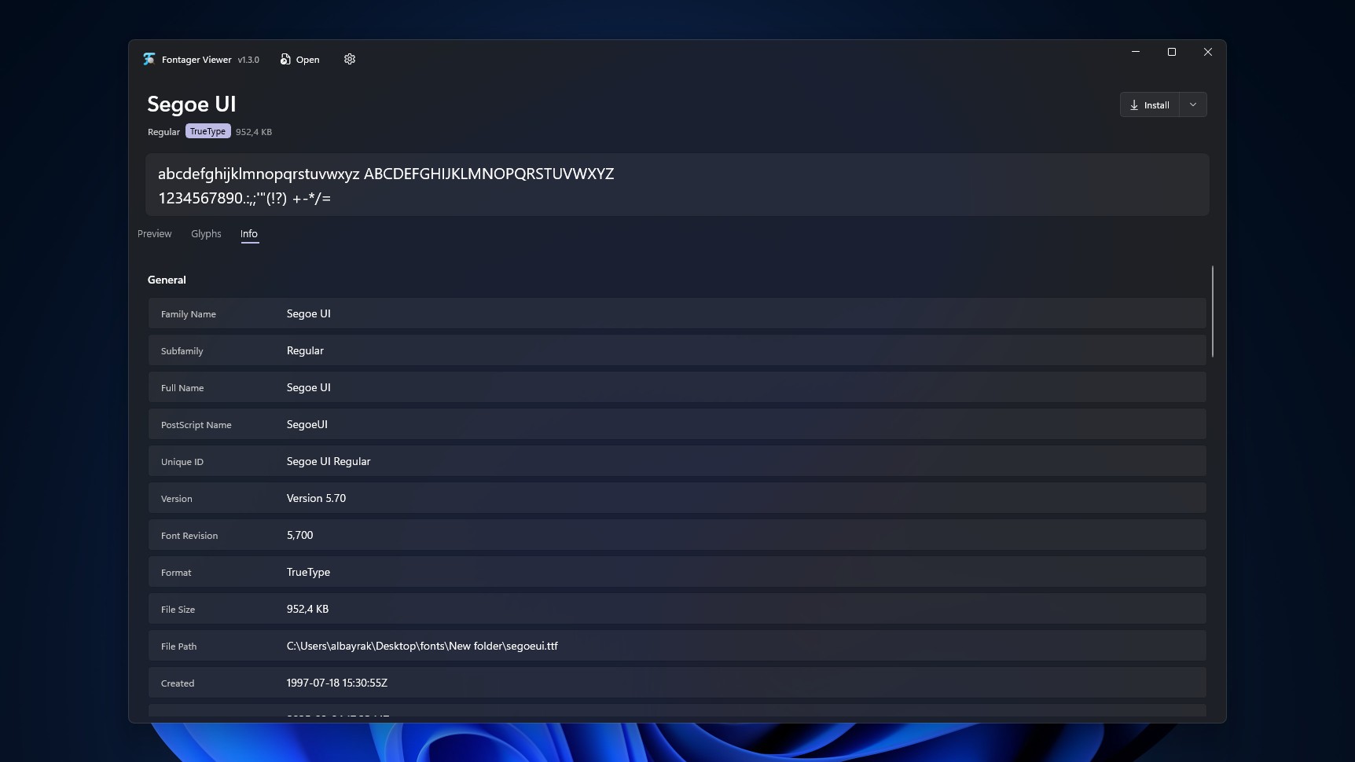This screenshot has height=762, width=1355.
Task: Select the Family Name value Segoe UI
Action: point(308,313)
